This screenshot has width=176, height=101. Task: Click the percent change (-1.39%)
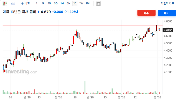[71, 12]
